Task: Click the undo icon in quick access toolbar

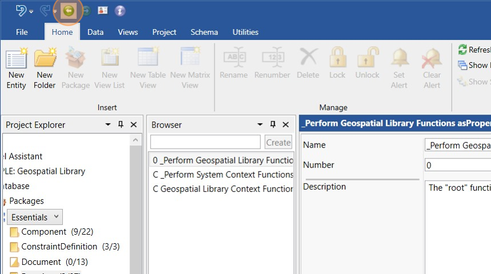Action: [21, 10]
